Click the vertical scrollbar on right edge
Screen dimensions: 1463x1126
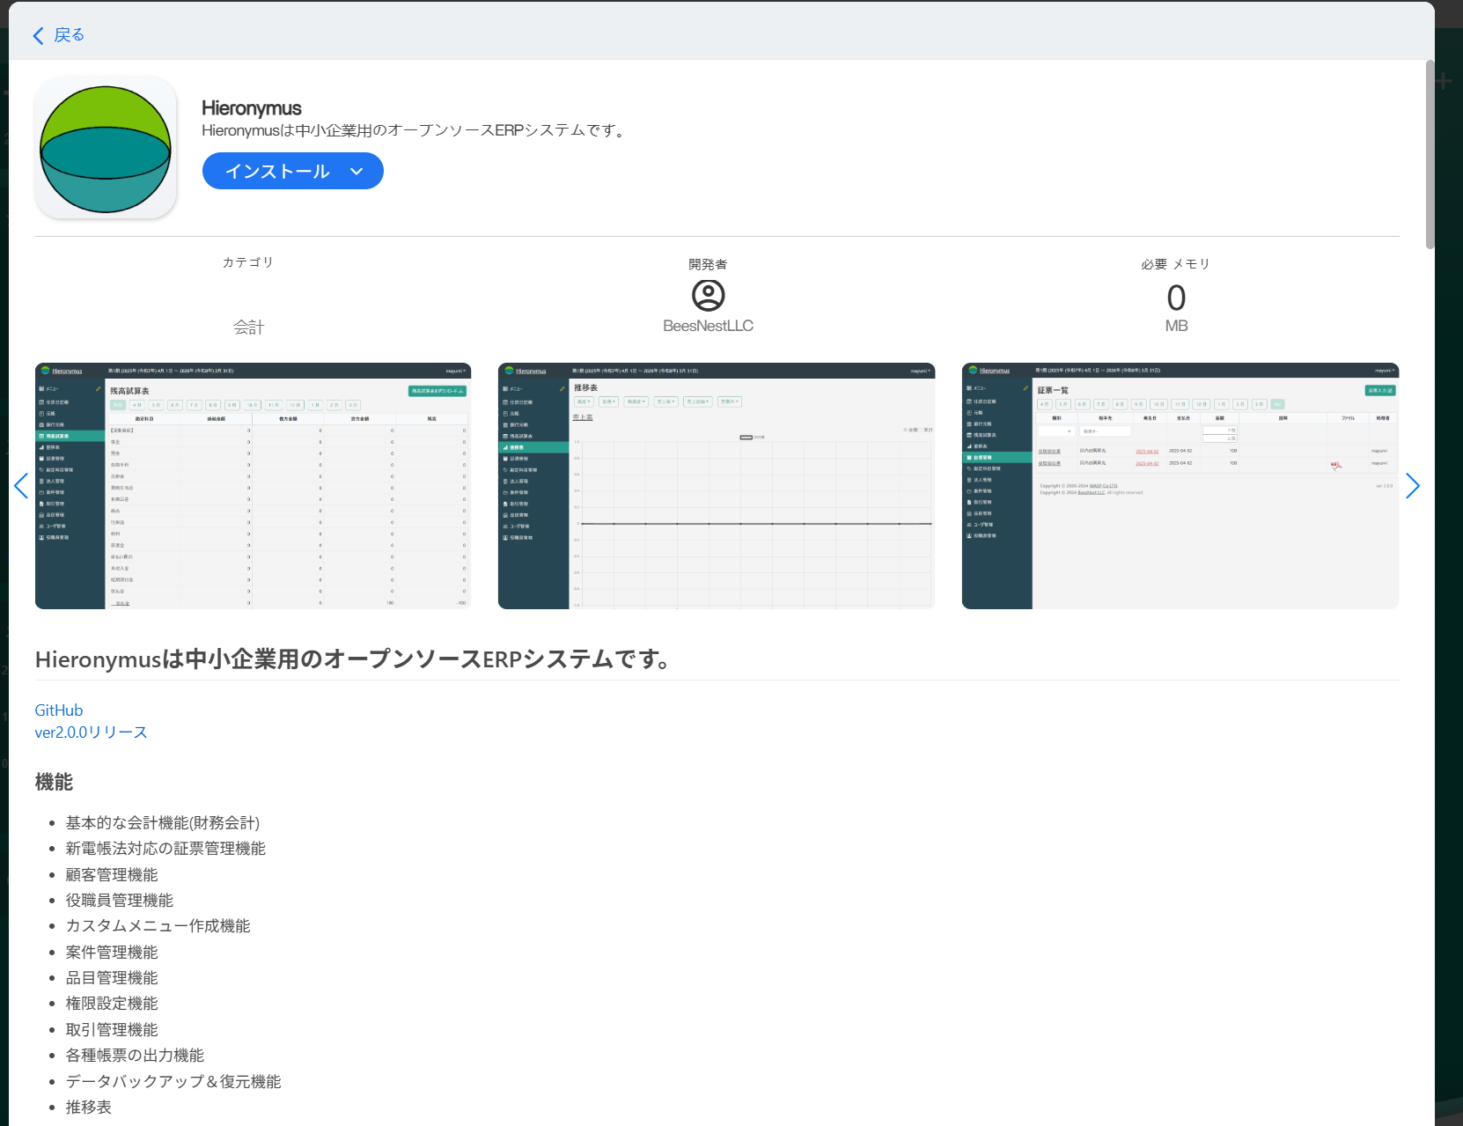pyautogui.click(x=1430, y=154)
